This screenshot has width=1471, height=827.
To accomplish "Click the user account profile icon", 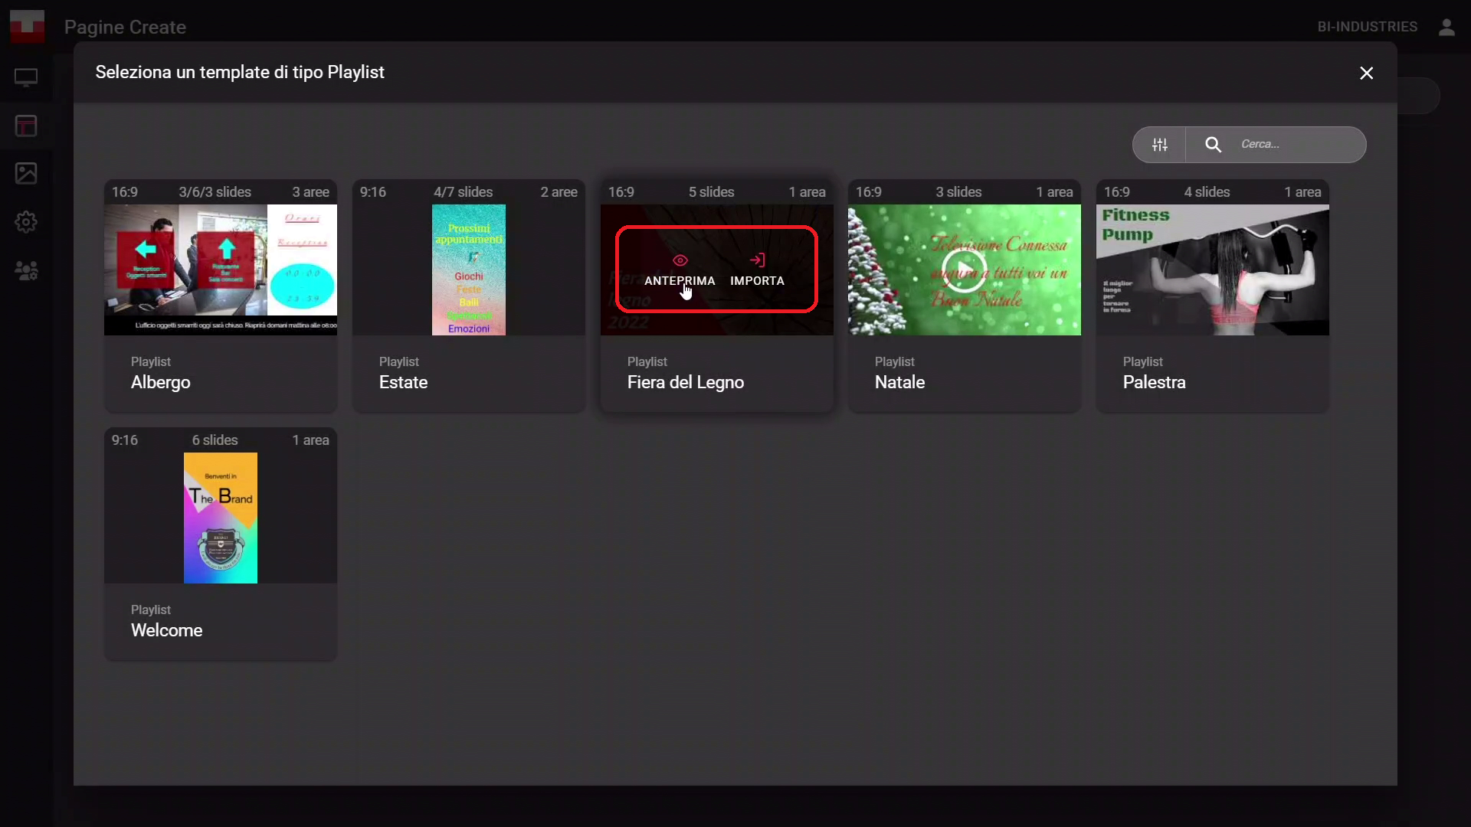I will point(1446,28).
